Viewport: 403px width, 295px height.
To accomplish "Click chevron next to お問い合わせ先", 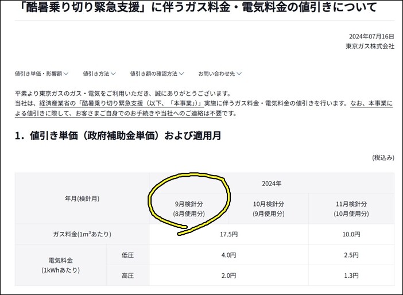I will [239, 74].
